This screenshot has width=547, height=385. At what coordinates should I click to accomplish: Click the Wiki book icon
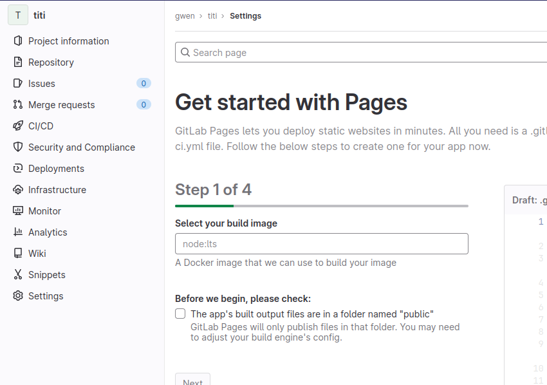click(18, 254)
